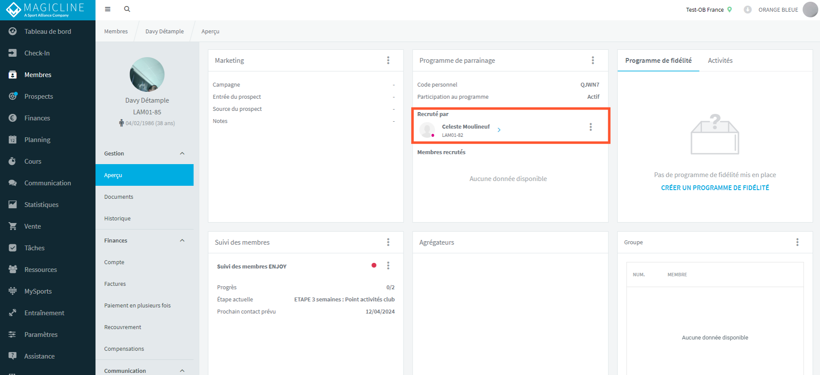This screenshot has height=375, width=820.
Task: Switch to the Programme de fidélité tab
Action: point(658,60)
